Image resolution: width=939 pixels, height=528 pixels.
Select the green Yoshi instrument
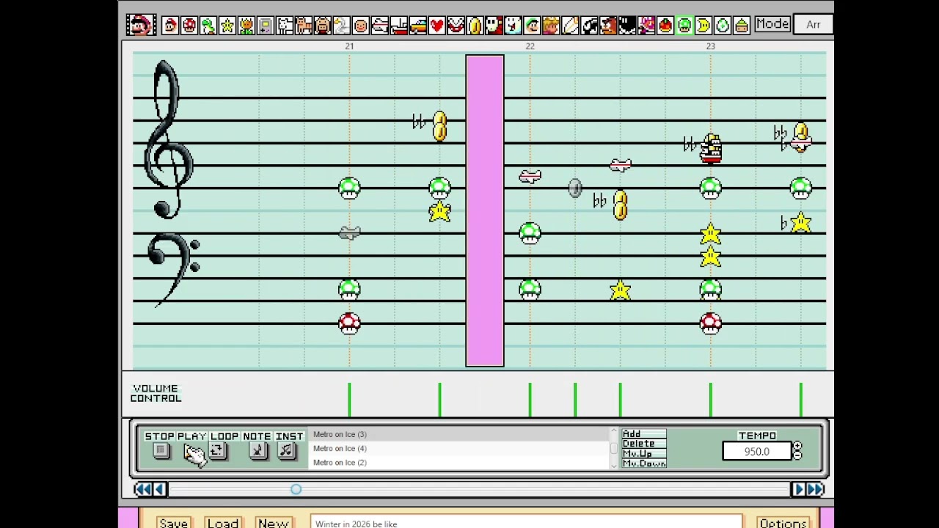(208, 25)
